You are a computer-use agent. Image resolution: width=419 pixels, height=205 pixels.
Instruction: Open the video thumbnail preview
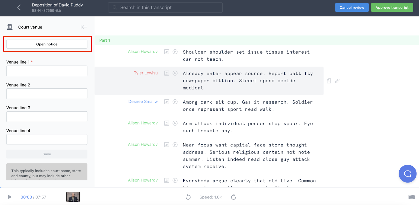[73, 197]
